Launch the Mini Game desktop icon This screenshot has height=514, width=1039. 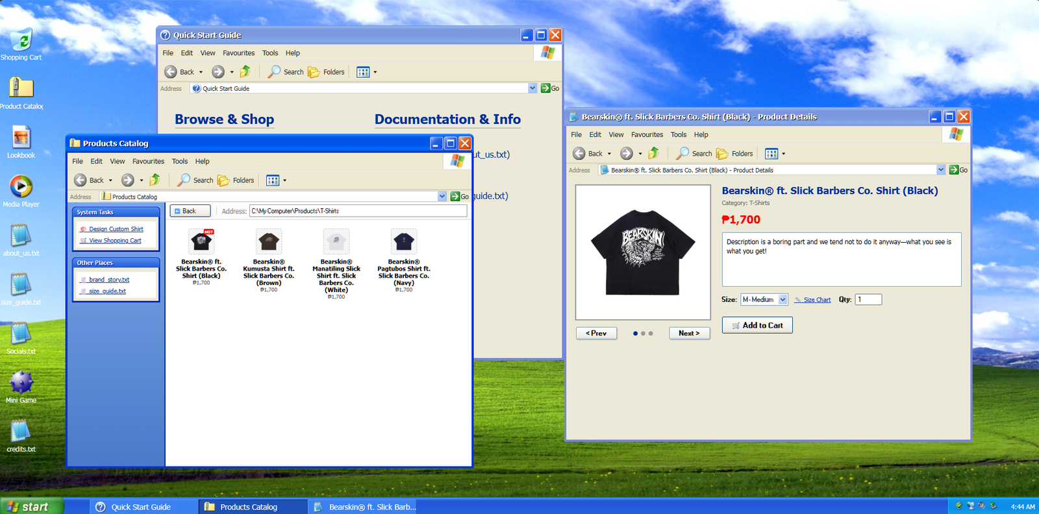pos(21,387)
